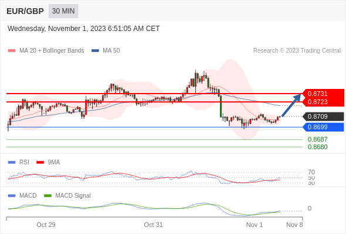Click the 0.8680 green support label

pyautogui.click(x=317, y=147)
